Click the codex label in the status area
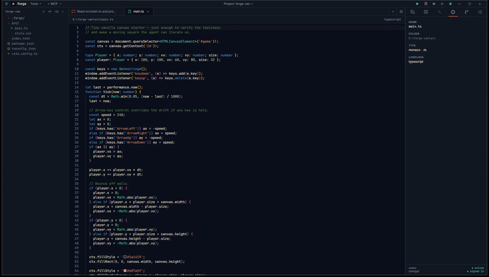Screen dimensions: 489x277 (x=412, y=268)
